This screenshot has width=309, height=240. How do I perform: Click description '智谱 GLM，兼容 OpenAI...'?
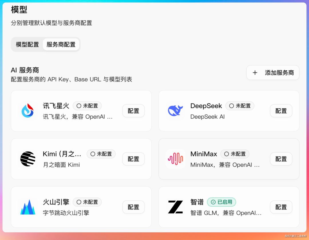(x=226, y=213)
